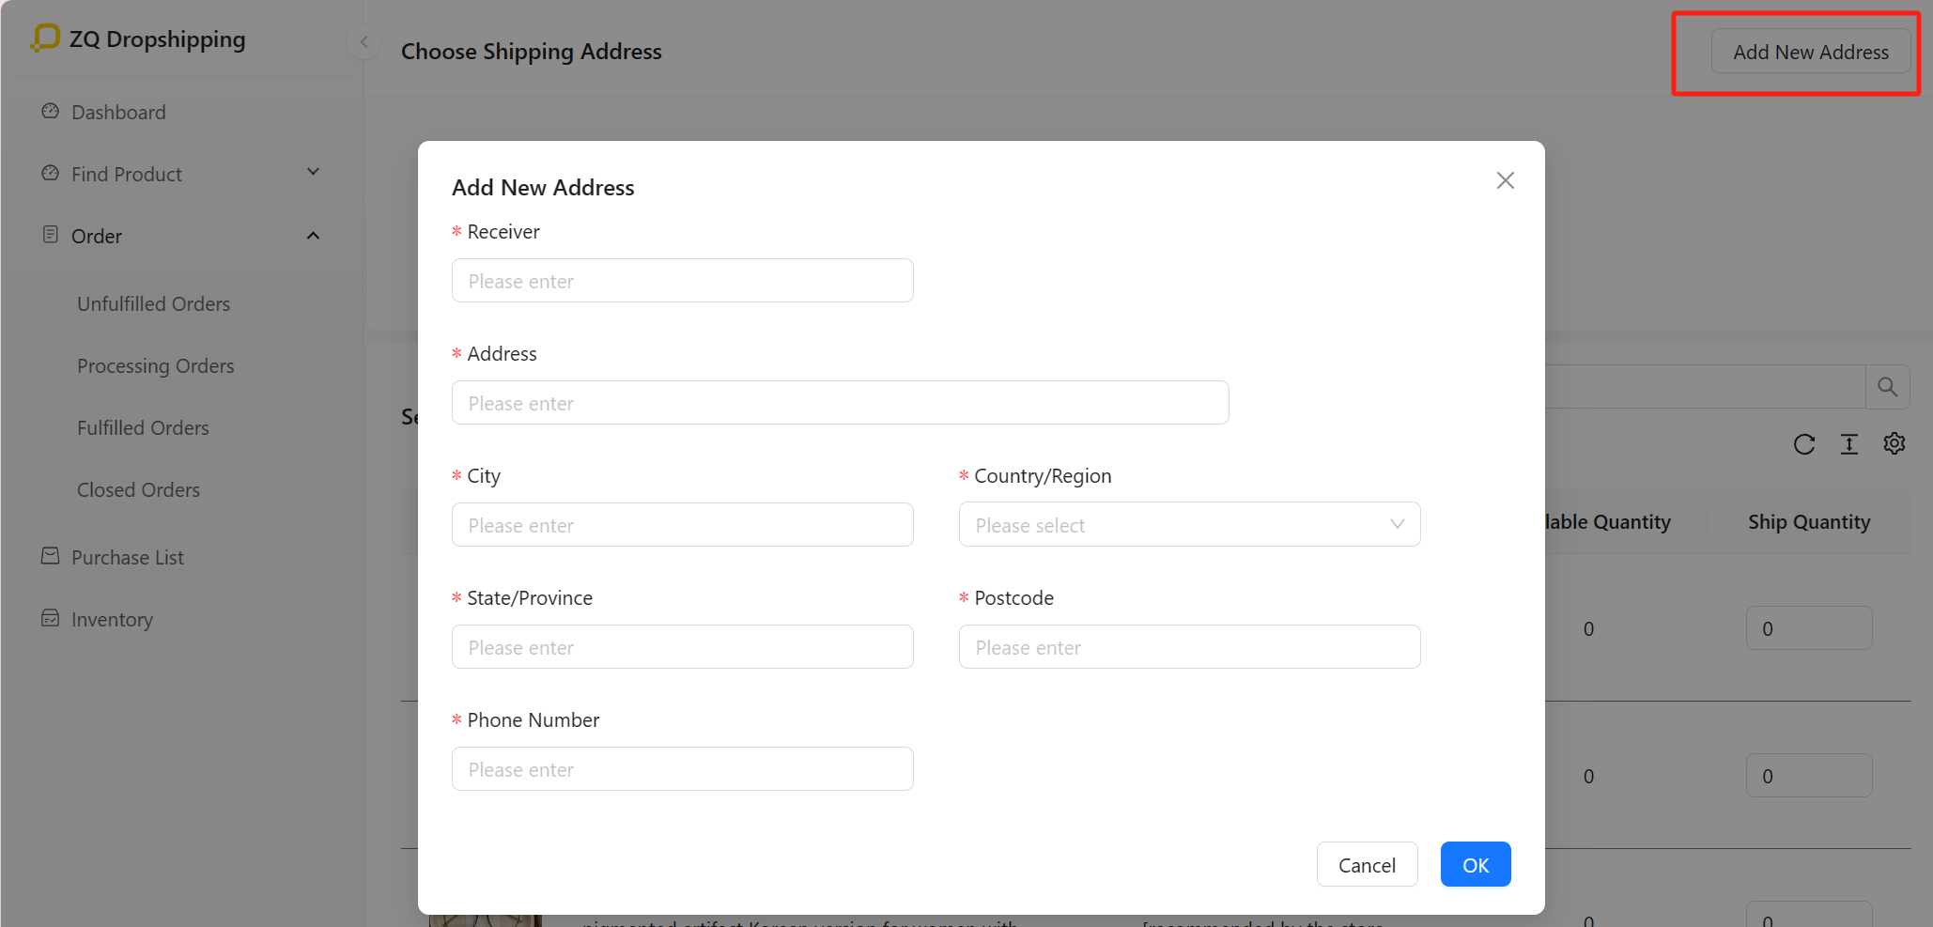
Task: Focus the Phone Number input field
Action: [x=683, y=769]
